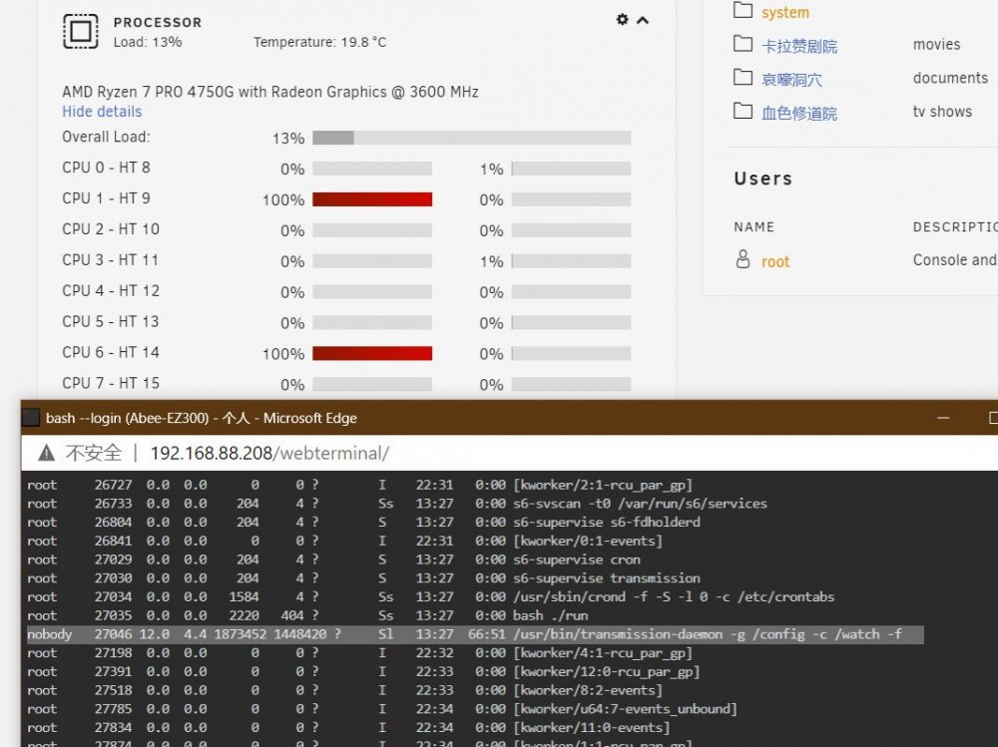This screenshot has width=998, height=747.
Task: Click the 'documents' share description
Action: [950, 78]
